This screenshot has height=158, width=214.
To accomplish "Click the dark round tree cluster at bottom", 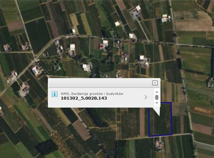I will point(46,147).
